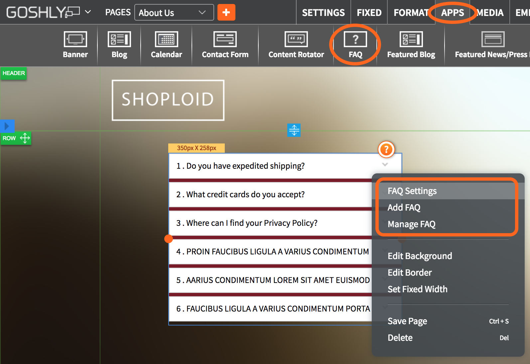Click the SHOPLOID logo box
The height and width of the screenshot is (364, 530).
click(168, 100)
